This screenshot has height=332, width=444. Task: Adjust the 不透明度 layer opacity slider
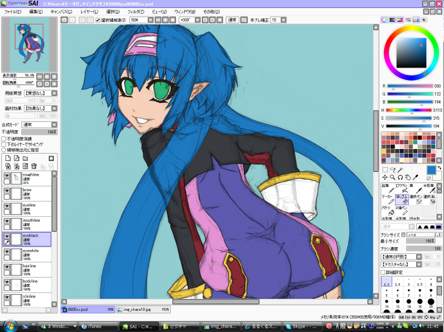tap(39, 132)
